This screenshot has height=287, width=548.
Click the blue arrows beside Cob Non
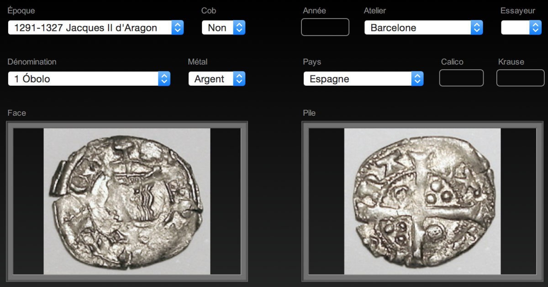(x=239, y=28)
